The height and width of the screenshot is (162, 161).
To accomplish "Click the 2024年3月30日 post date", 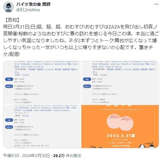I will [x=36, y=156].
